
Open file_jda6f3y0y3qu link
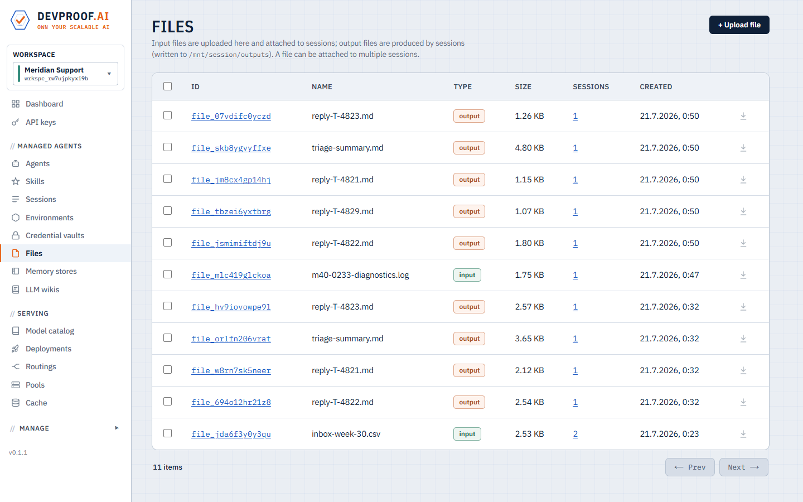231,434
